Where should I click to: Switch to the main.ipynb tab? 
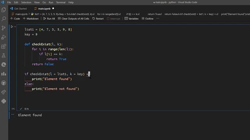click(x=44, y=9)
